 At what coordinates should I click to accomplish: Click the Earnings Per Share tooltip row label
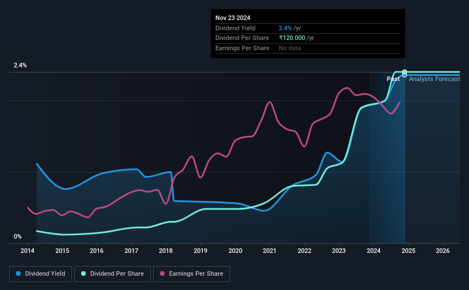[x=242, y=48]
